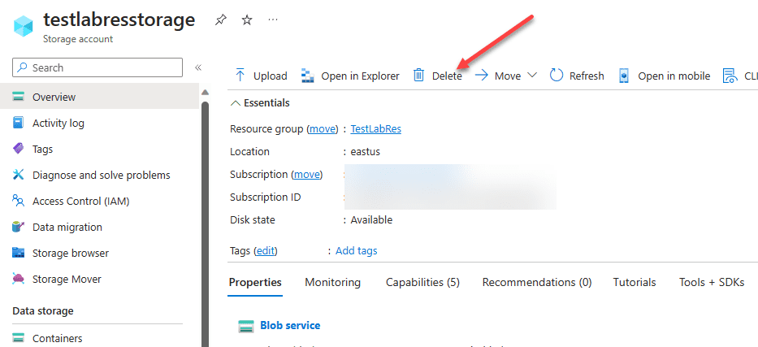Click the Resource group move link

(x=323, y=129)
